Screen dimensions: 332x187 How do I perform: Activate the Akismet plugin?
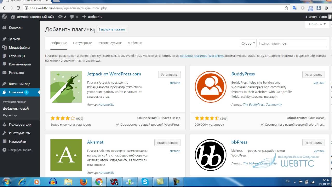[x=167, y=143]
